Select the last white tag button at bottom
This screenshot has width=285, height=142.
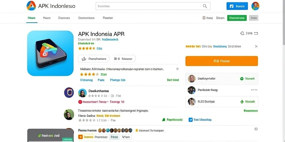[126, 137]
